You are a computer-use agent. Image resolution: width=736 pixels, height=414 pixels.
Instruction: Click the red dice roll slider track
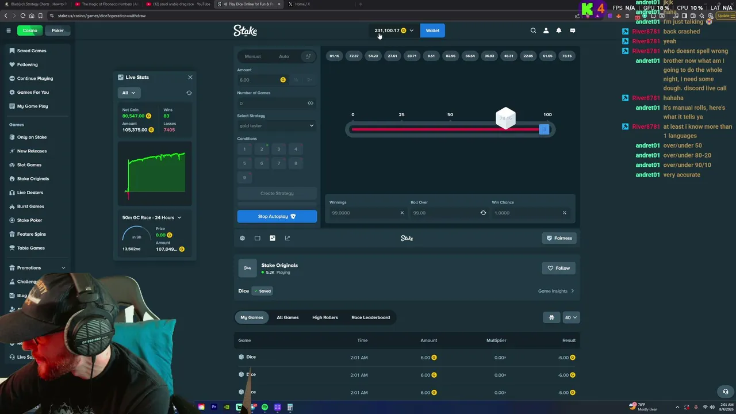[445, 129]
